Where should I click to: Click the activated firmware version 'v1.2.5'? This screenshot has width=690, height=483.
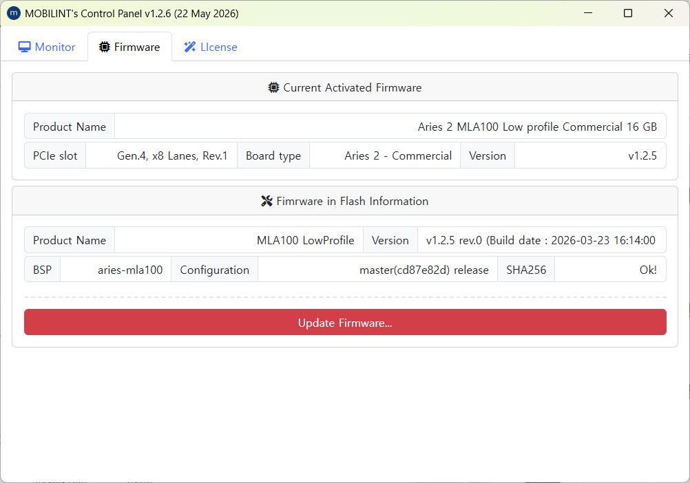642,156
